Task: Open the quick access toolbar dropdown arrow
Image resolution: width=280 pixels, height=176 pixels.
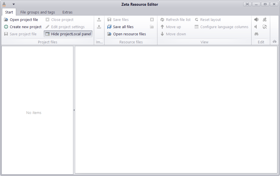Action: pyautogui.click(x=13, y=4)
